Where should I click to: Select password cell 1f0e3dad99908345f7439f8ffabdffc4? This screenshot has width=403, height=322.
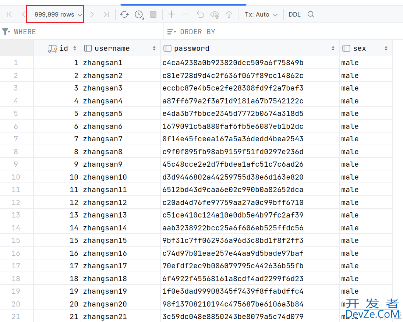point(250,291)
